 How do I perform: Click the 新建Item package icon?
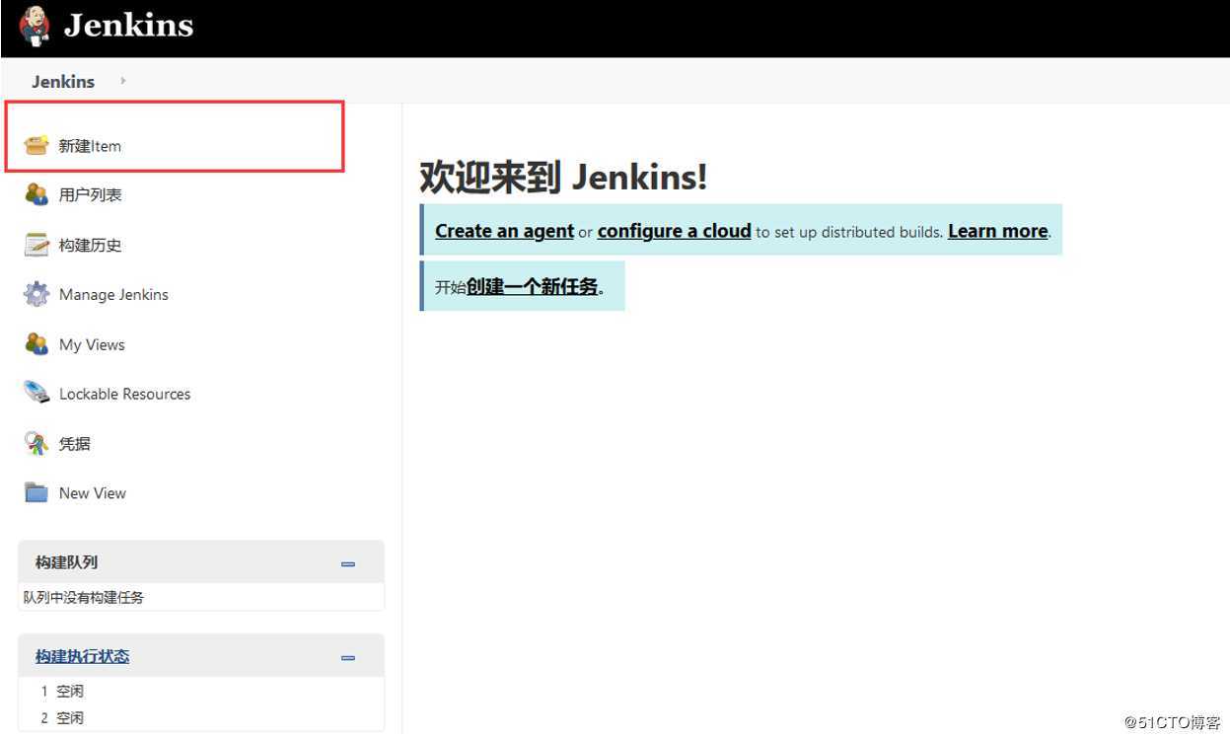[36, 146]
